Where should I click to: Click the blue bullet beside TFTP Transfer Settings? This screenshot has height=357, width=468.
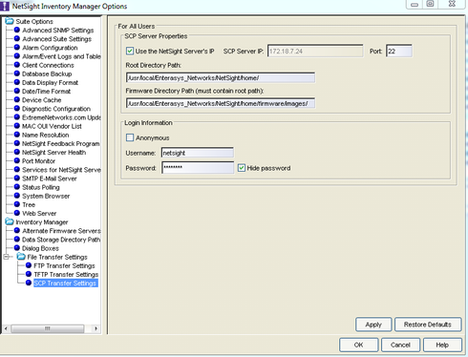[29, 274]
